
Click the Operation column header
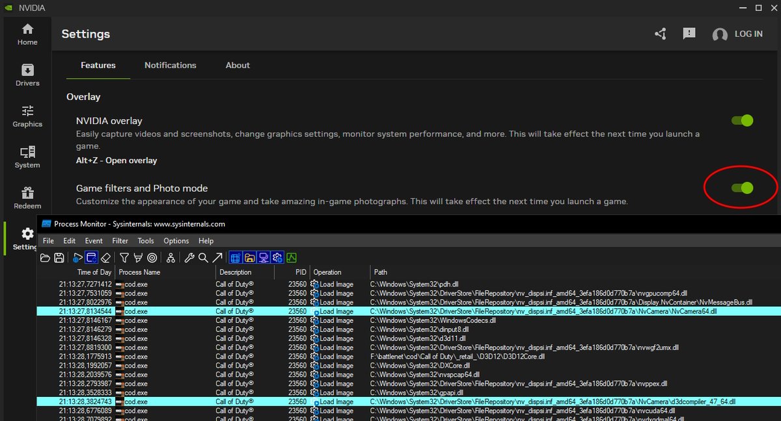[340, 272]
